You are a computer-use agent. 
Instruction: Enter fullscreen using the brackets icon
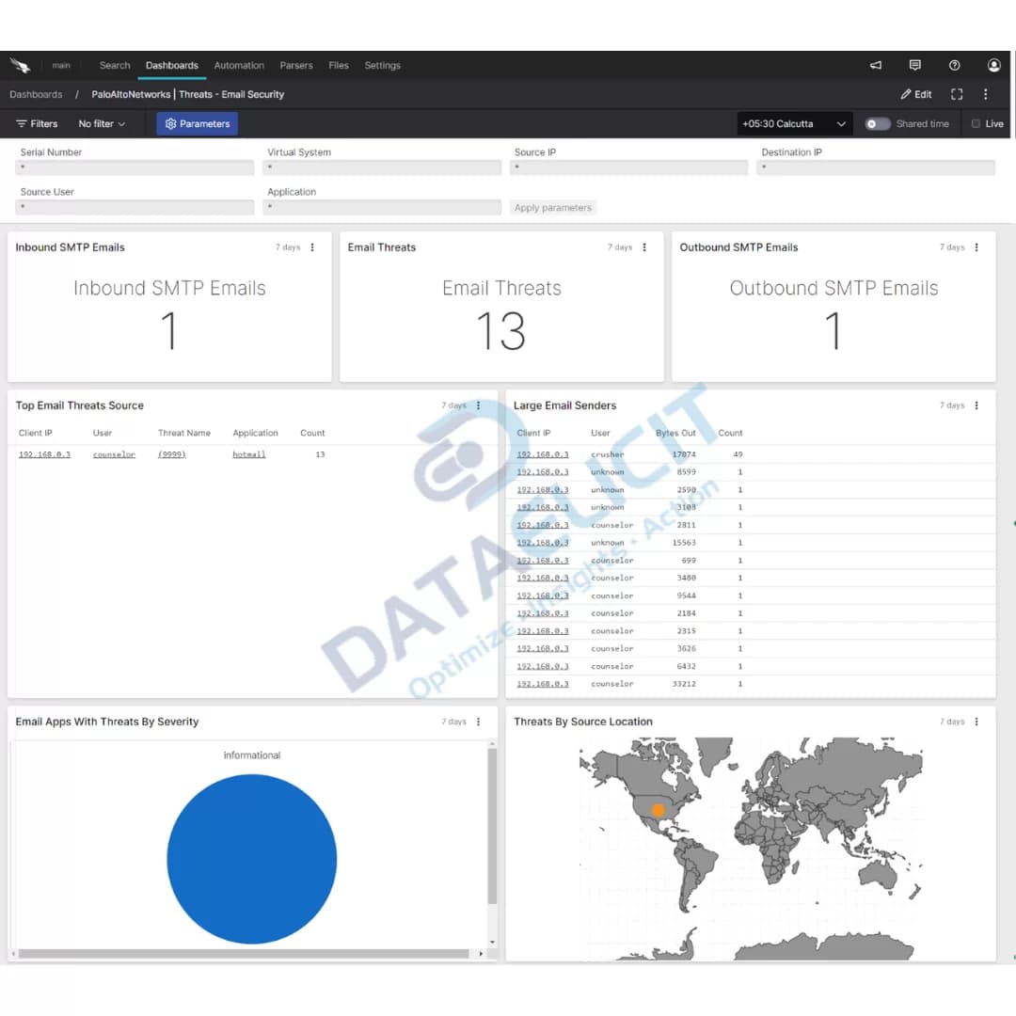(956, 94)
